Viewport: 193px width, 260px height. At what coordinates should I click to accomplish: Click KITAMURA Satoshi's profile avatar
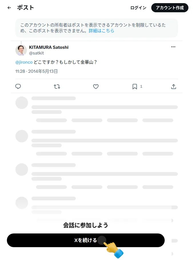[21, 50]
